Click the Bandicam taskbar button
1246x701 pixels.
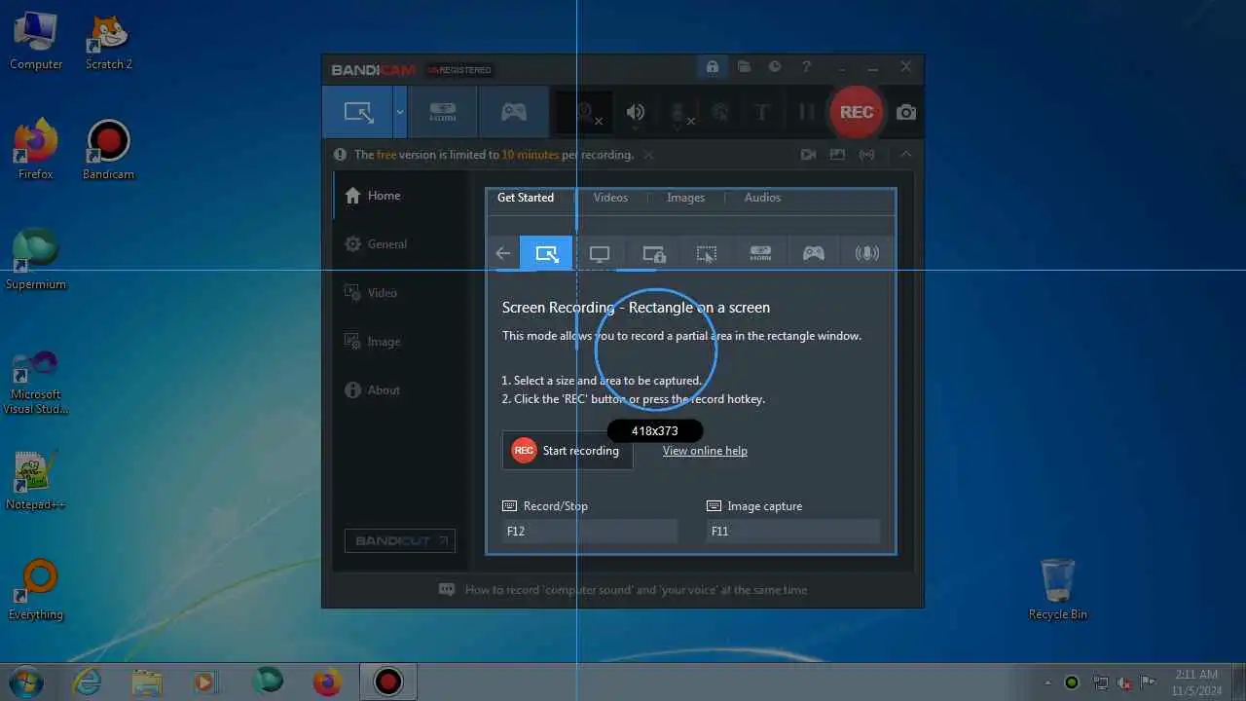pyautogui.click(x=388, y=682)
